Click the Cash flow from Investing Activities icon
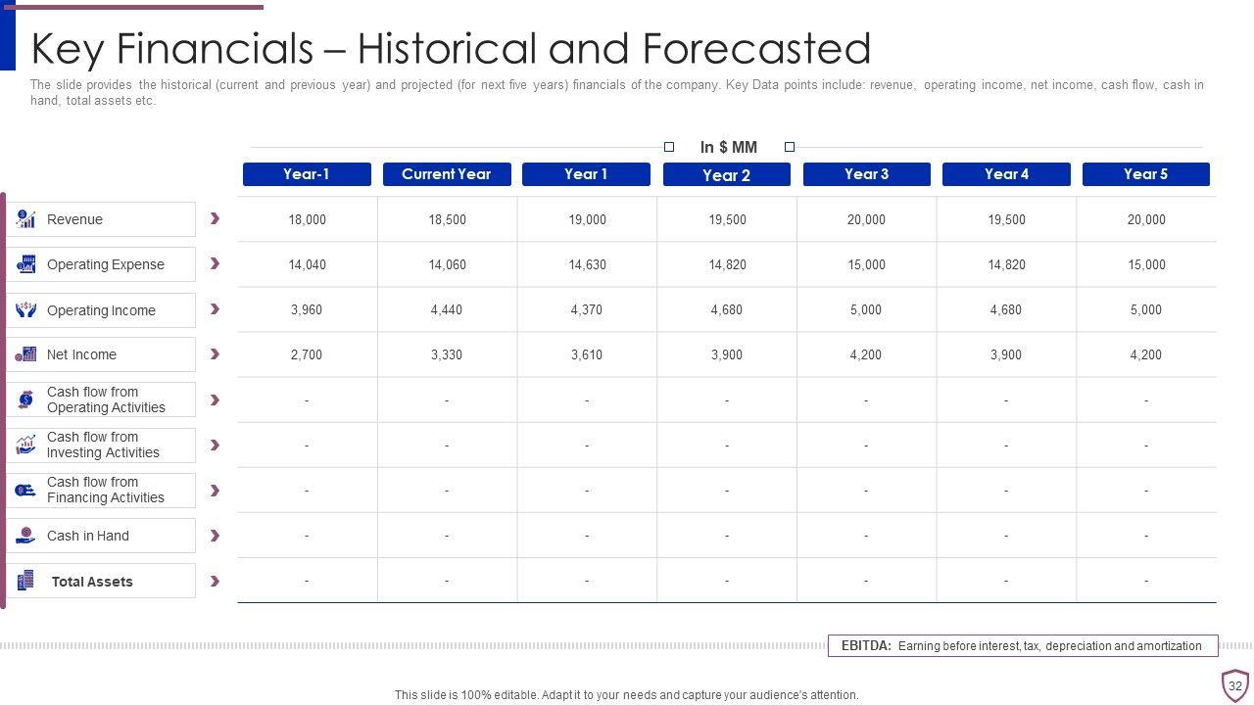 click(x=25, y=446)
